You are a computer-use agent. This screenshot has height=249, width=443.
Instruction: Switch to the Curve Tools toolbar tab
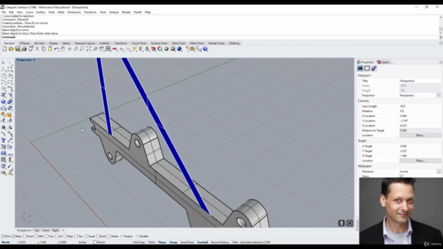(139, 43)
